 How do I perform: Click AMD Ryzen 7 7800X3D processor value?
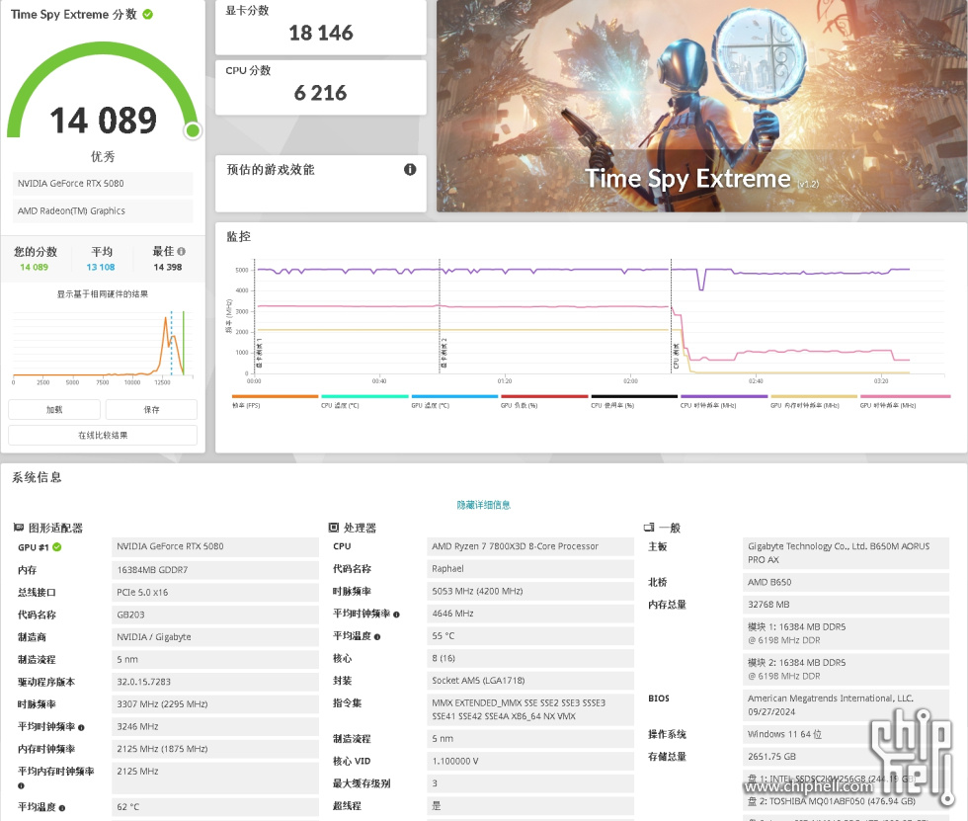coord(530,546)
